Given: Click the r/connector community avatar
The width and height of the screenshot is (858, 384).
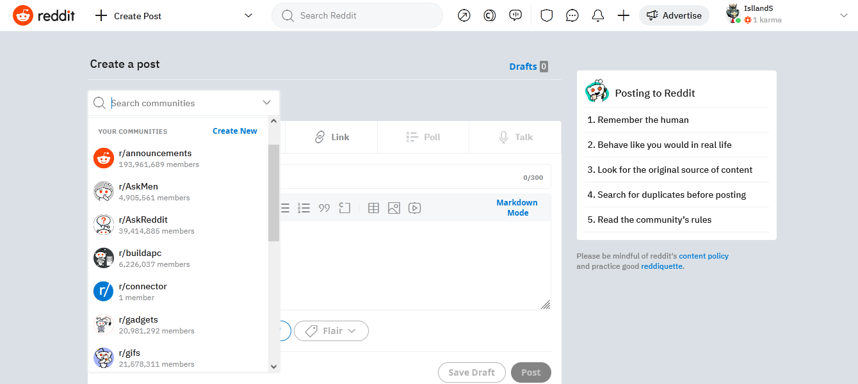Looking at the screenshot, I should (104, 291).
